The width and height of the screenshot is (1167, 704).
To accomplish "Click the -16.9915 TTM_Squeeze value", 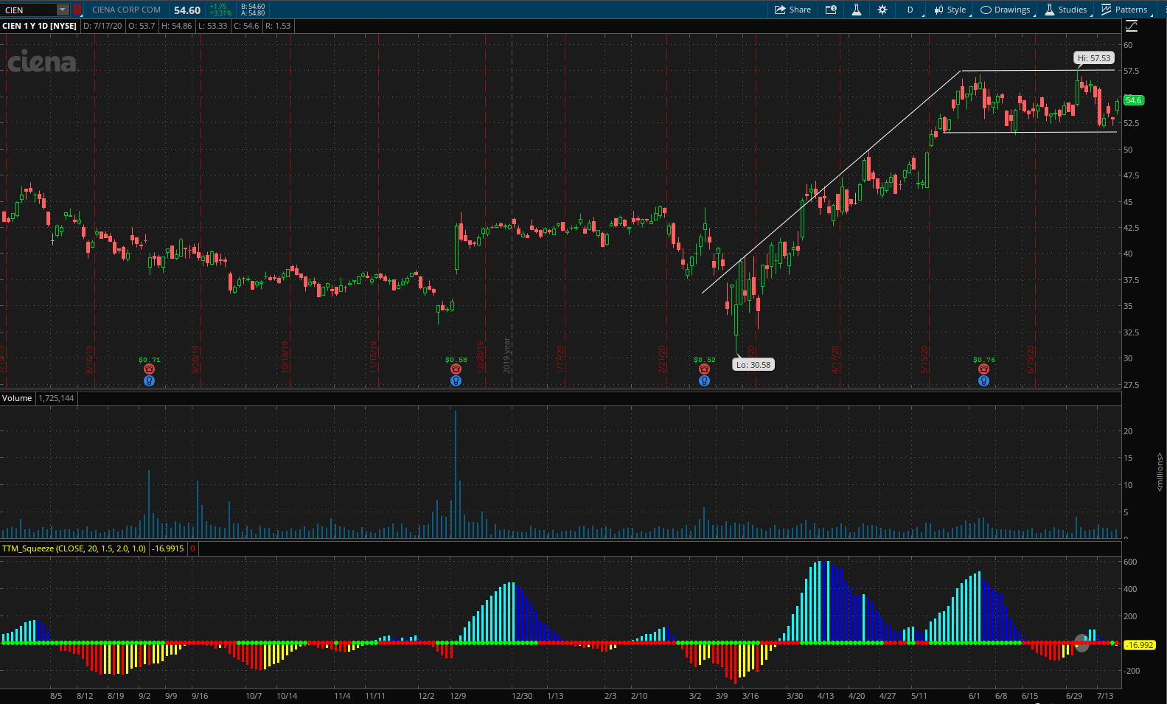I will (x=168, y=548).
